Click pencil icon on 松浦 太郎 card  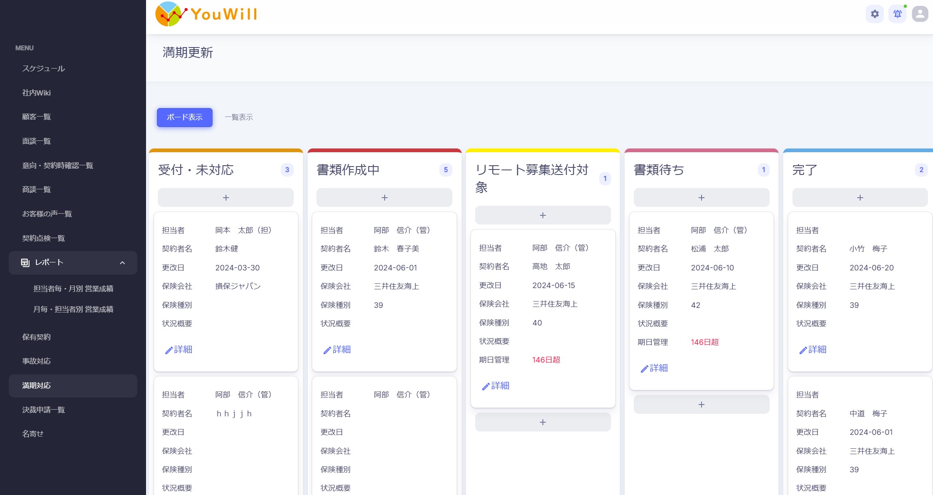644,369
